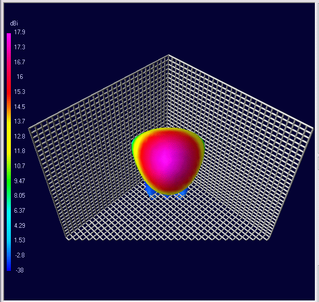Click the '16.7' scale value
The width and height of the screenshot is (319, 302).
(20, 62)
